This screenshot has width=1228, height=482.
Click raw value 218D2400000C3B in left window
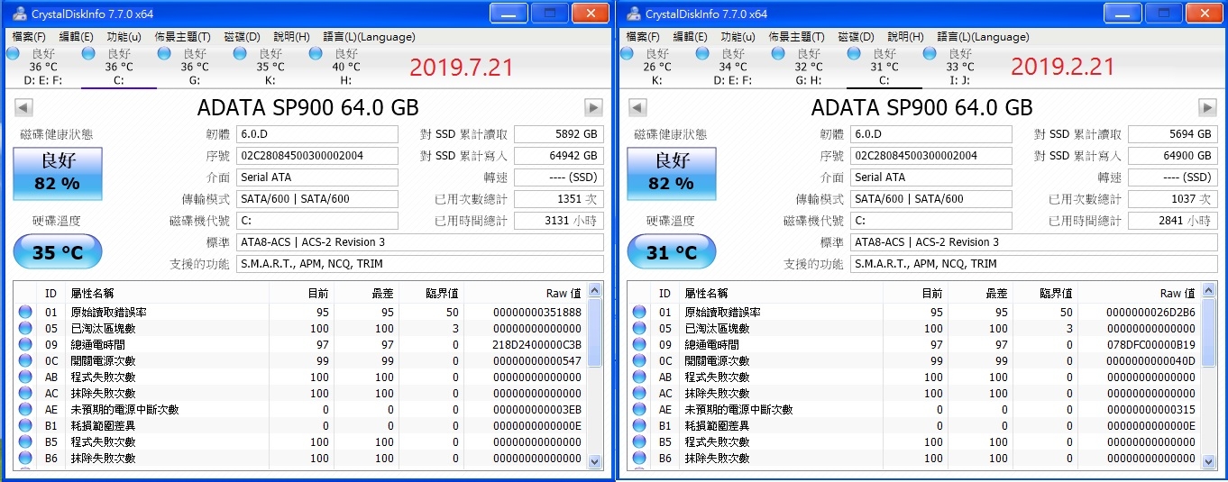point(537,345)
